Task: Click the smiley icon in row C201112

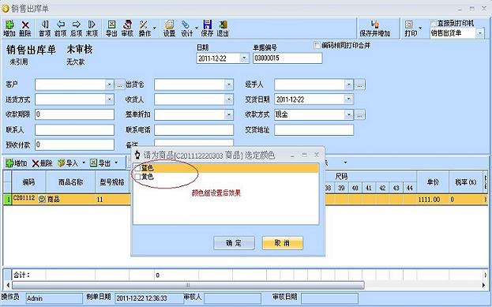Action: click(x=42, y=199)
